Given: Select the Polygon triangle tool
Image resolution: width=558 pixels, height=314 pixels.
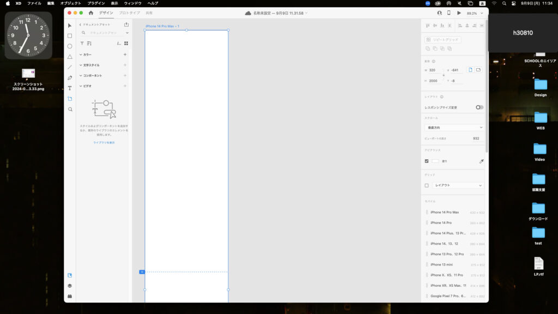Looking at the screenshot, I should coord(70,57).
